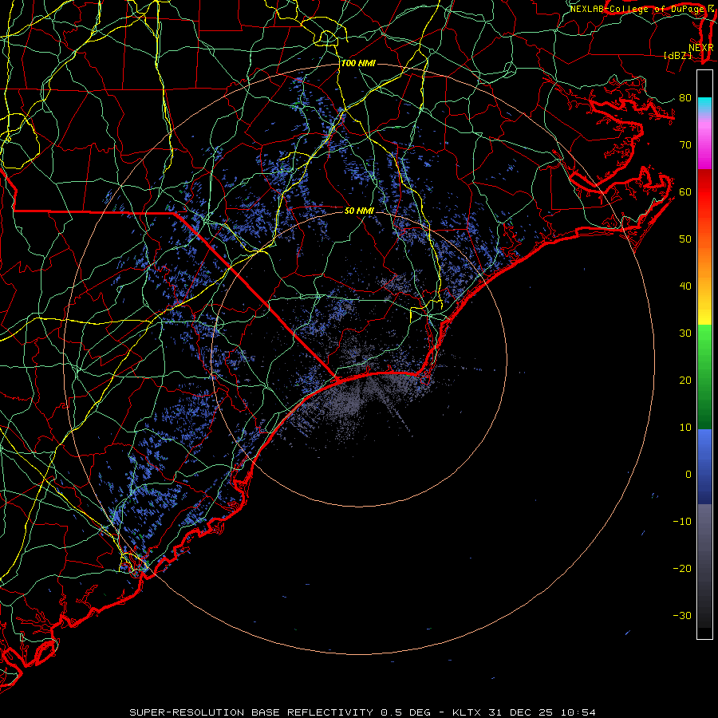Select the 0 value on the dBZ scale
This screenshot has height=718, width=718.
tap(688, 475)
